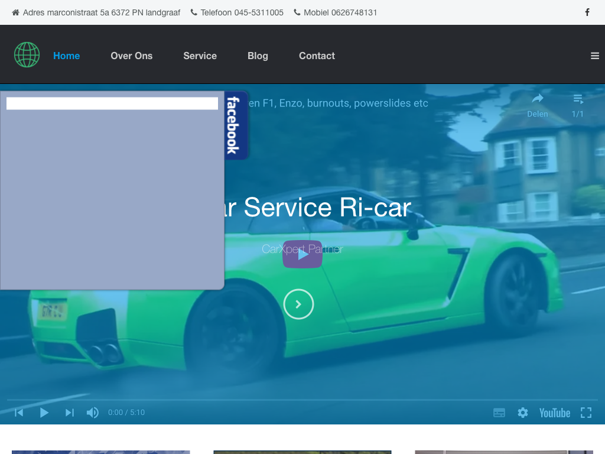Open the Over Ons page
Image resolution: width=605 pixels, height=454 pixels.
[131, 56]
